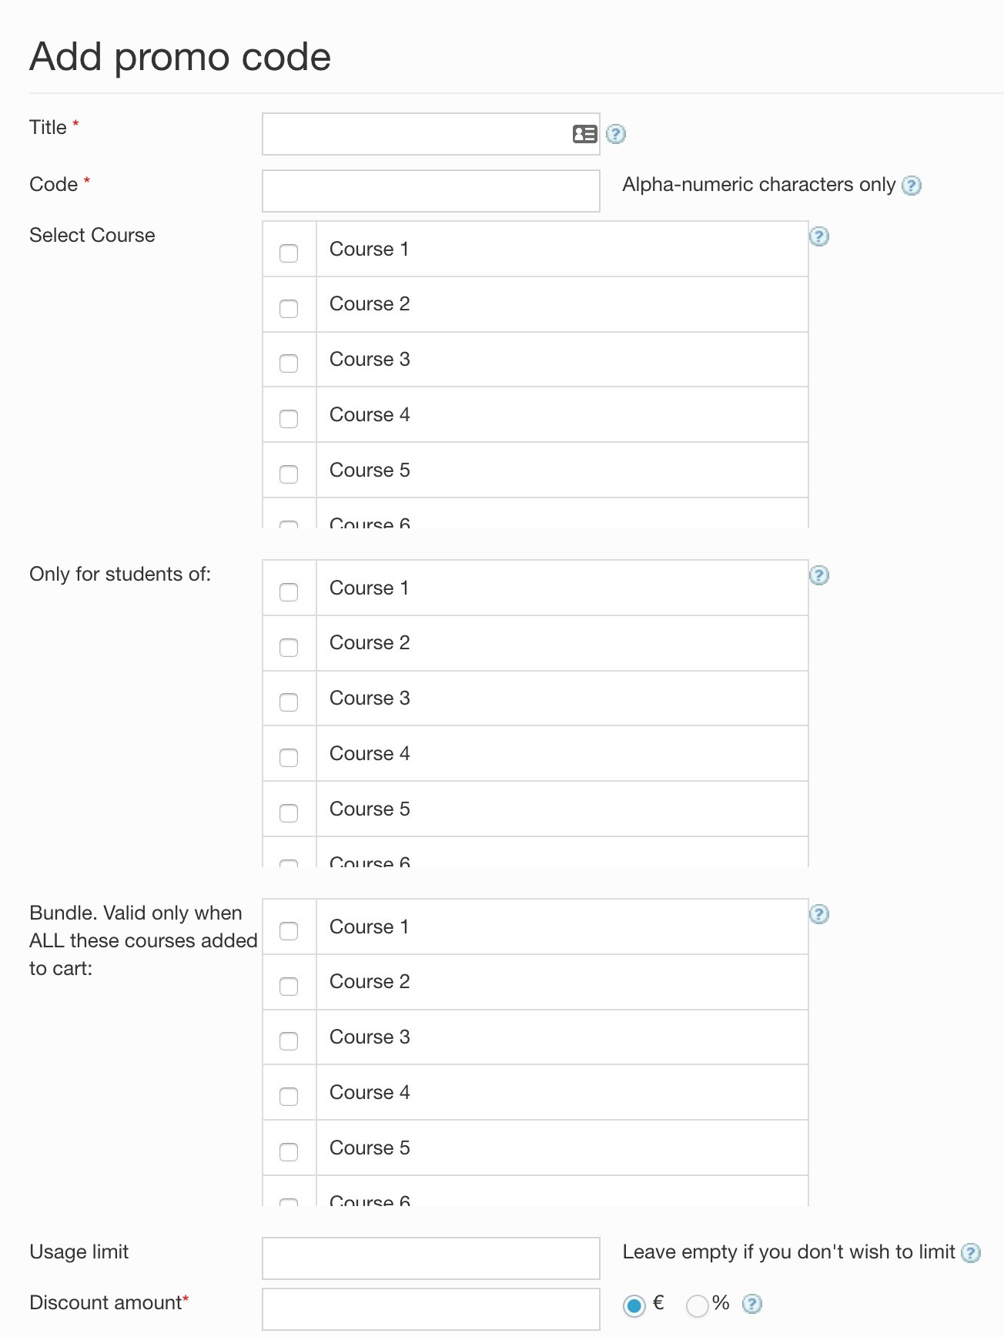The height and width of the screenshot is (1337, 1004).
Task: Check Course 1 in Select Course list
Action: (x=289, y=253)
